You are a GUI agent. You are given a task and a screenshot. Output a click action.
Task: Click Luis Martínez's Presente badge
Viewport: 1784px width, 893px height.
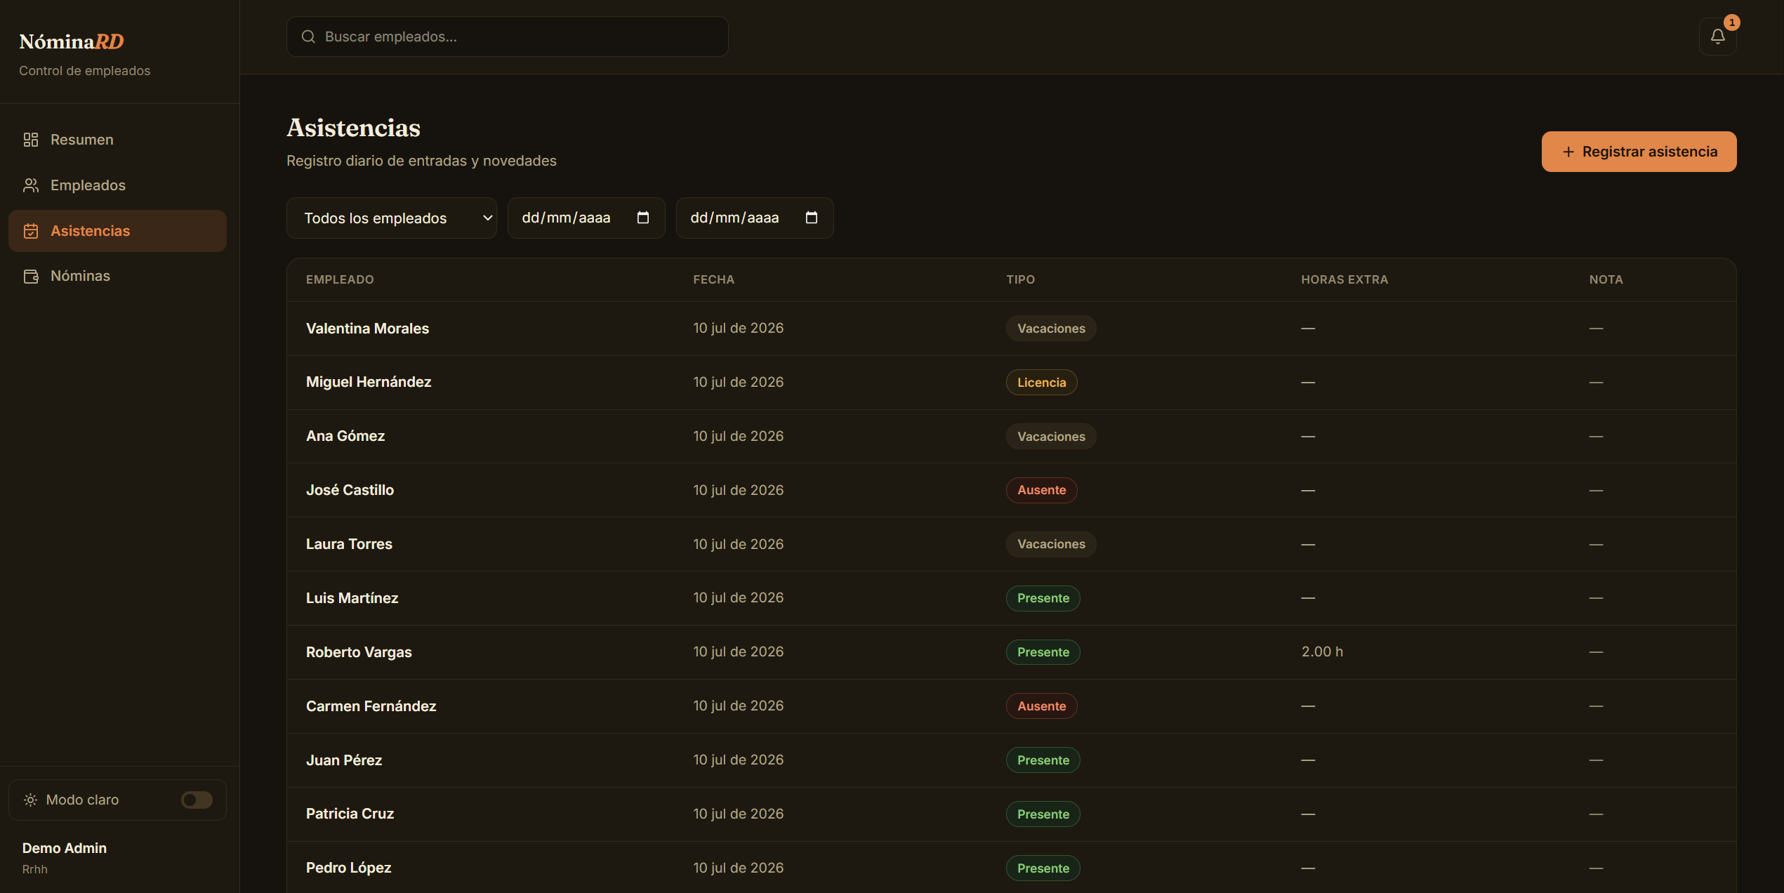[x=1043, y=598]
